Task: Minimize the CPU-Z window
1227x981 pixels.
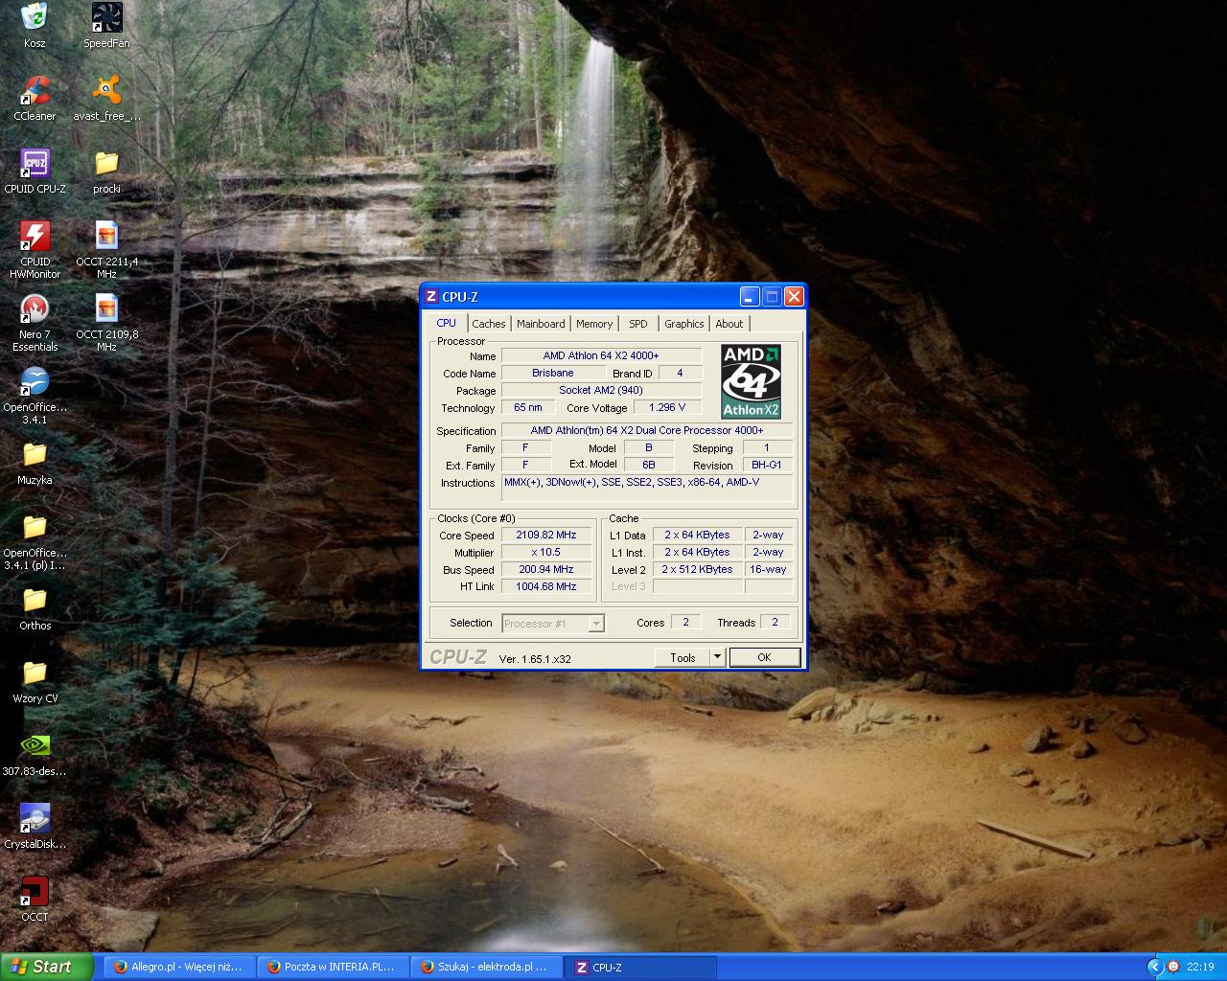Action: click(x=750, y=297)
